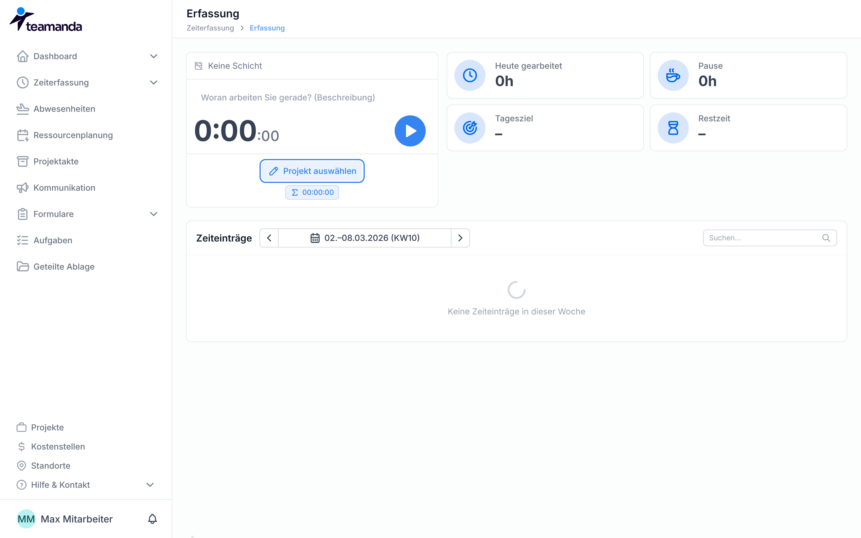Focus the description field Woran arbeiten Sie gerade

tap(312, 97)
